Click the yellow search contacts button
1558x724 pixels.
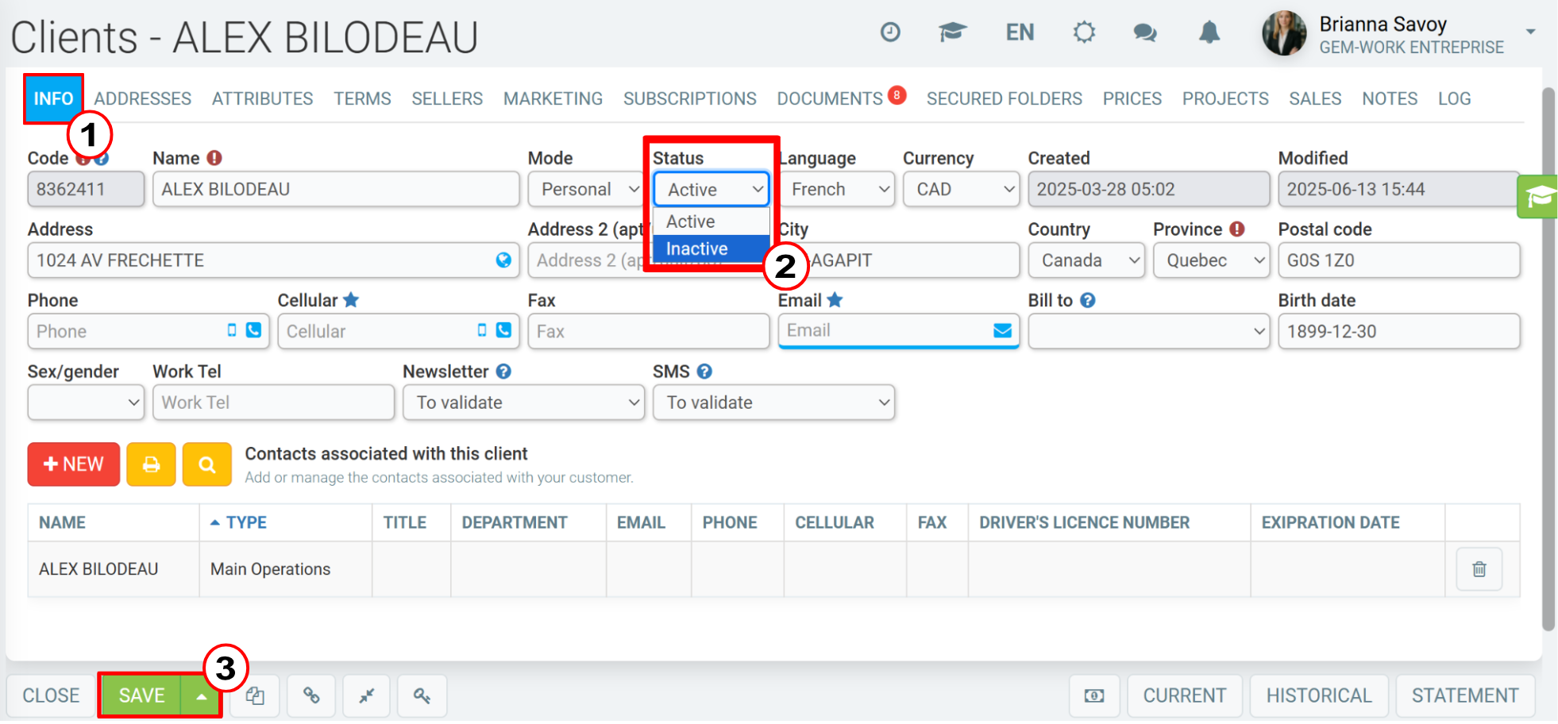206,464
